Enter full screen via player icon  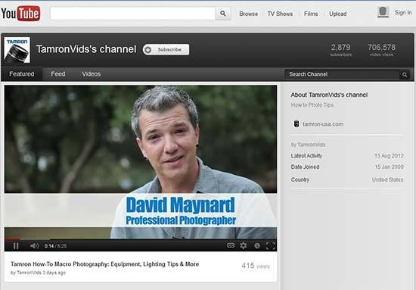[271, 246]
